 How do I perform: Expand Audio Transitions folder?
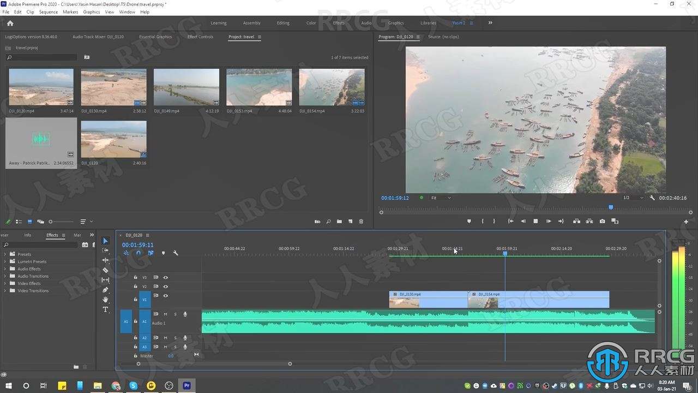[x=5, y=276]
